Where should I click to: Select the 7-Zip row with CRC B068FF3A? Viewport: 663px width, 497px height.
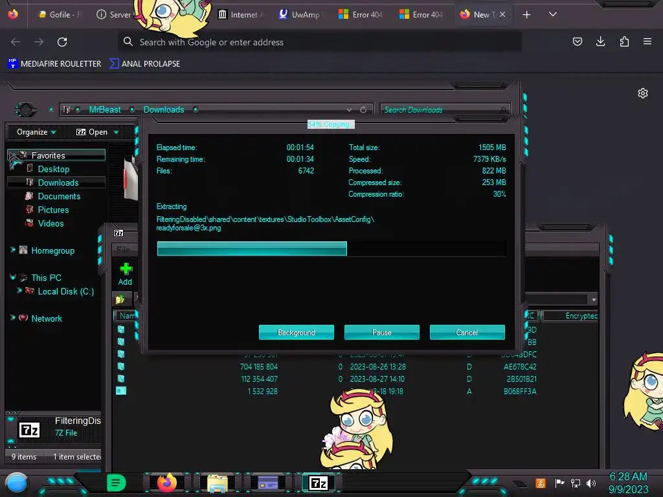tap(326, 391)
